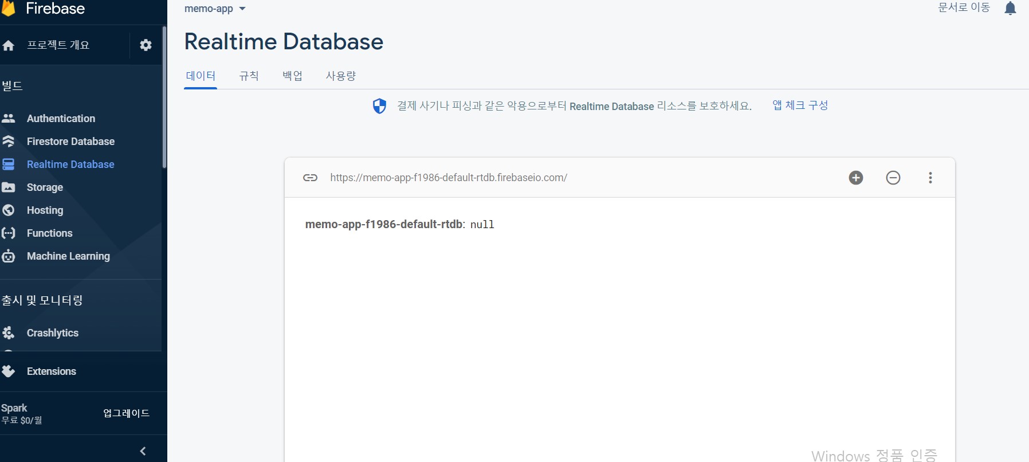Click the sidebar vertical scrollbar
The width and height of the screenshot is (1029, 462).
pos(164,97)
